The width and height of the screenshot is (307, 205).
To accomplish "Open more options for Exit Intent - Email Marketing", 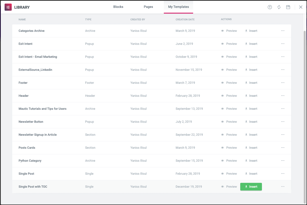I will coord(283,57).
